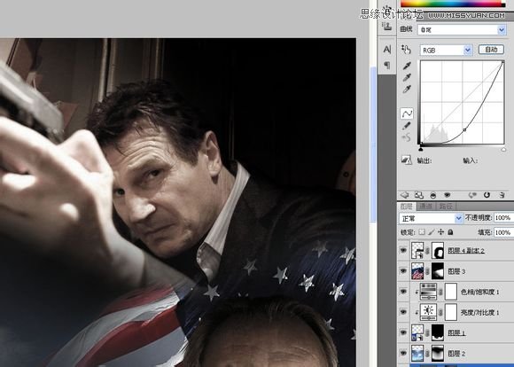Click the reset adjustment circular arrow icon

487,195
